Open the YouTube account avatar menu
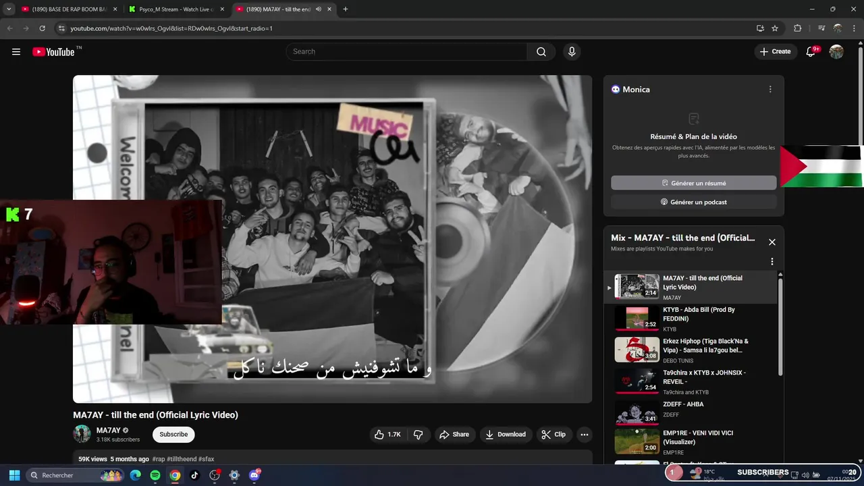The image size is (864, 486). pos(836,52)
